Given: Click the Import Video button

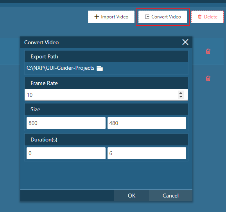Looking at the screenshot, I should click(x=111, y=17).
